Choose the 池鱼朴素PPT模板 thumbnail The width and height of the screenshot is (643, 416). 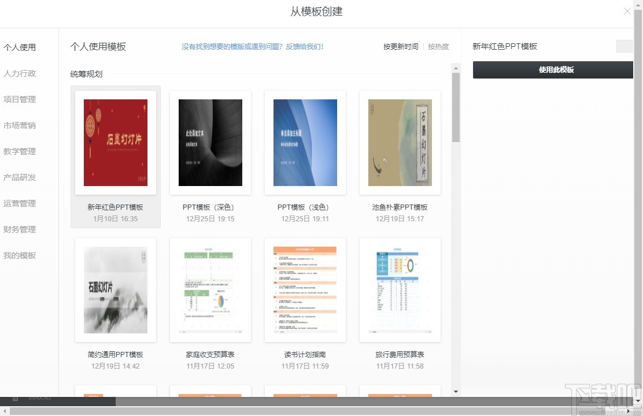click(x=400, y=143)
